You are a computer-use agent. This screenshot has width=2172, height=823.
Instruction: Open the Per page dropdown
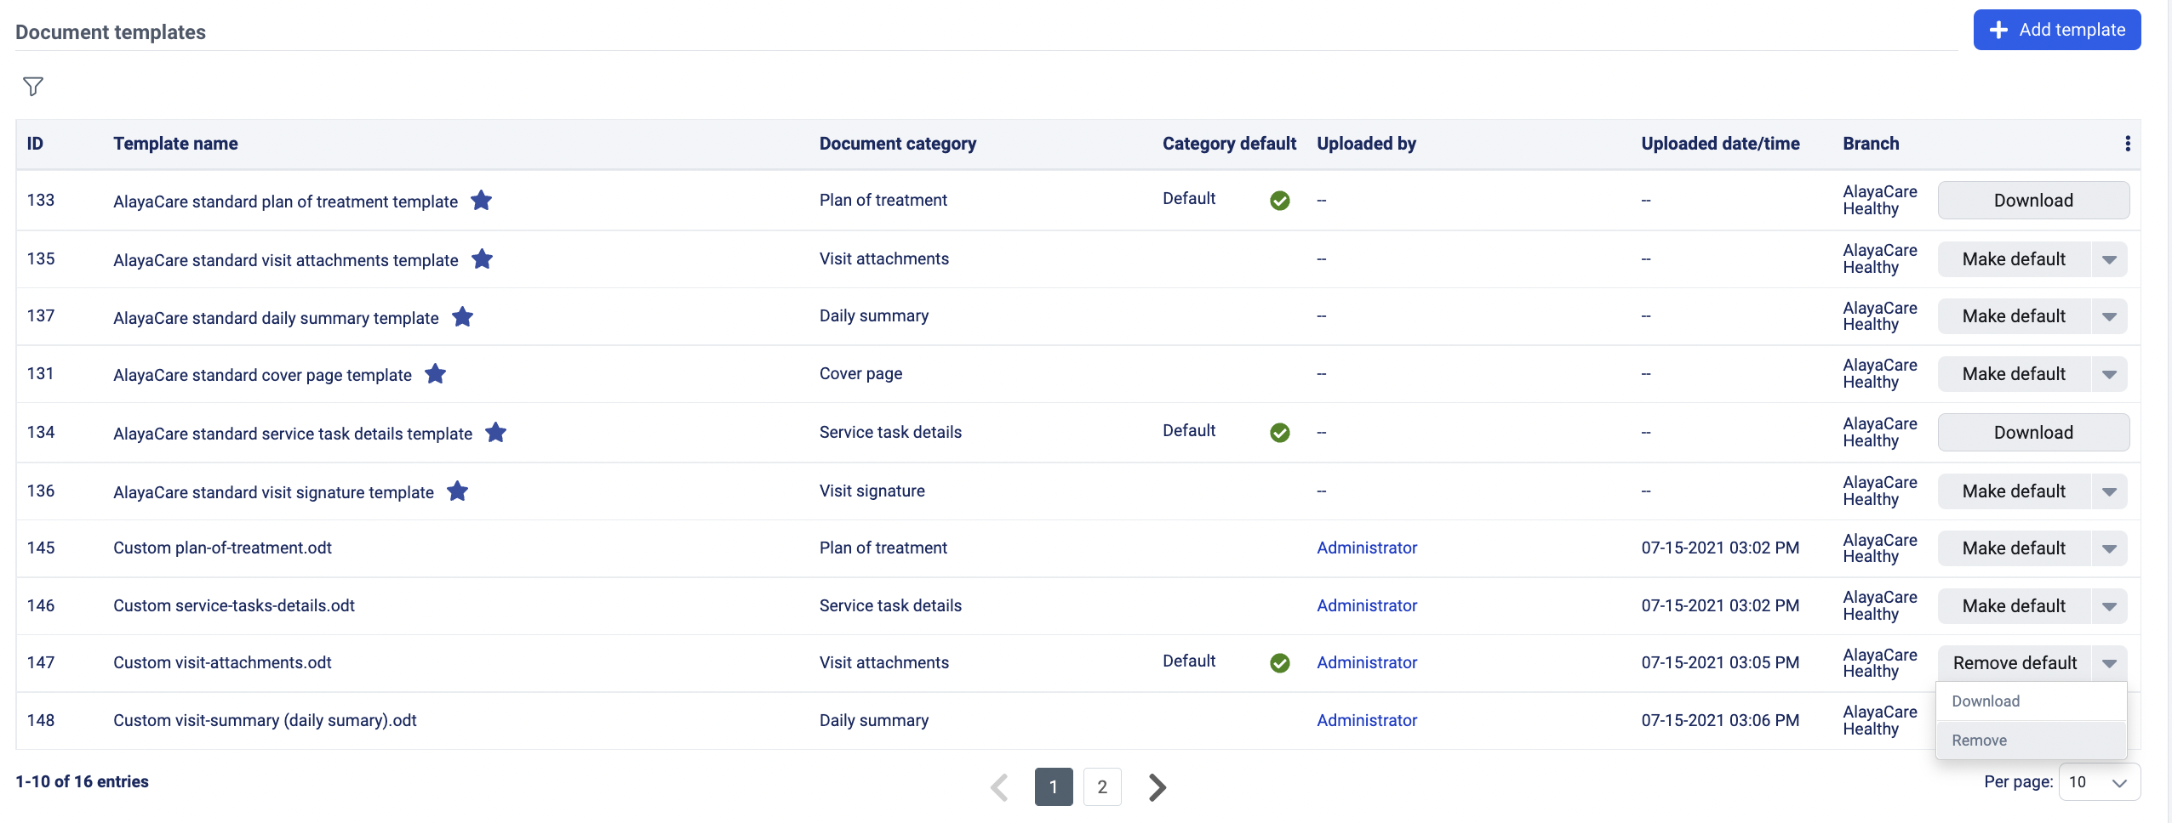[2098, 782]
